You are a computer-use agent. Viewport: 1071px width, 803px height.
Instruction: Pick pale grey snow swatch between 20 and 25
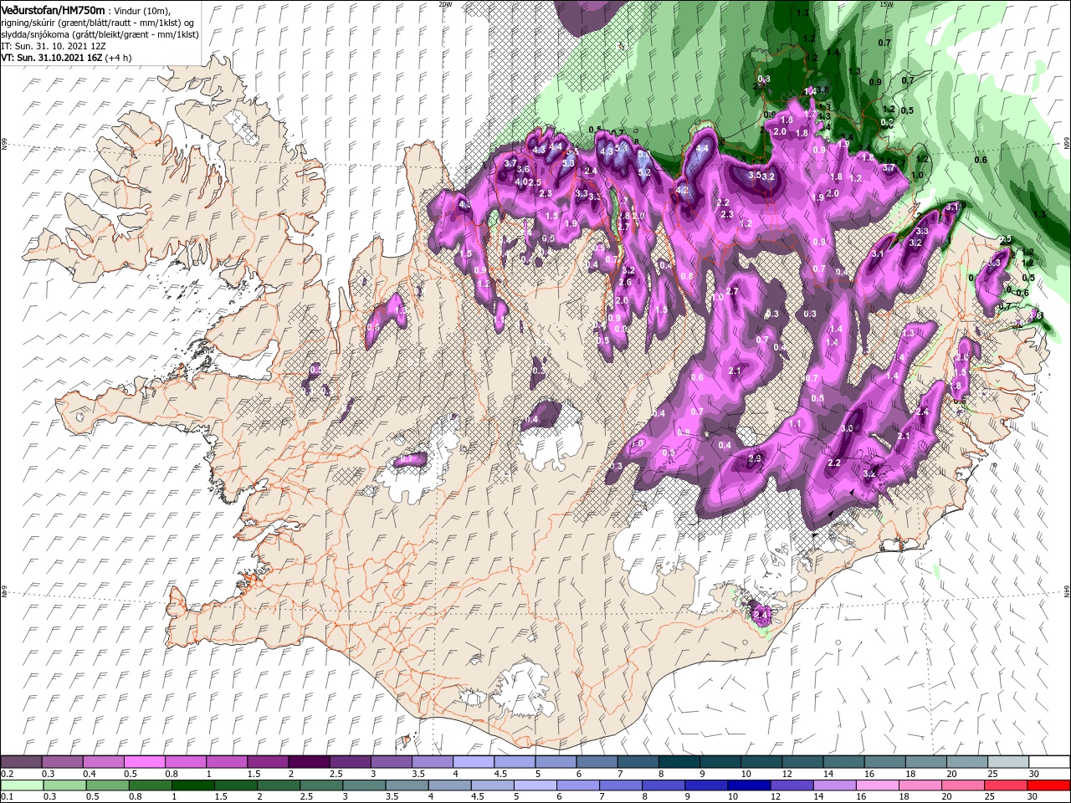[x=966, y=762]
